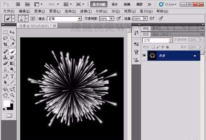Select the Lasso tool
206x140 pixels.
point(5,38)
